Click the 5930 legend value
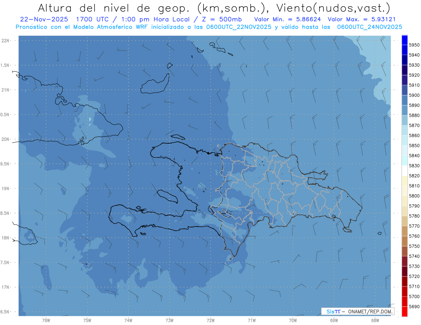The image size is (421, 325). tap(414, 65)
